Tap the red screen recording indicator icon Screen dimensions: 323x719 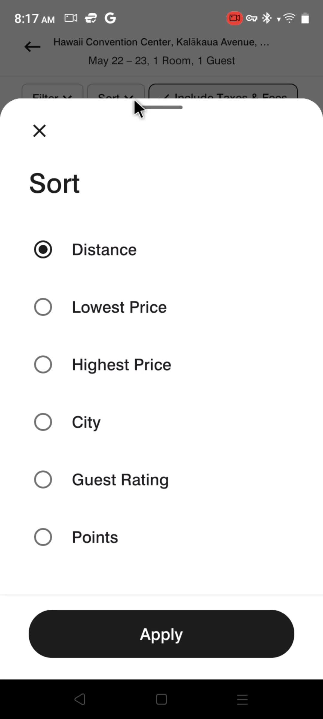[x=234, y=18]
